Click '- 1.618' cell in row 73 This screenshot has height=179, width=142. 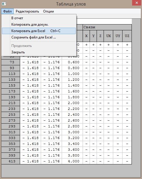pyautogui.click(x=31, y=62)
